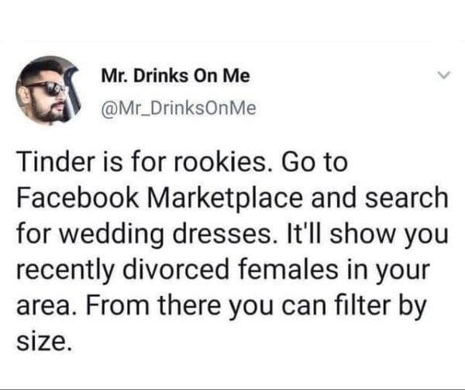
Task: Click the @Mr_DrinksOnMe handle
Action: [x=178, y=109]
